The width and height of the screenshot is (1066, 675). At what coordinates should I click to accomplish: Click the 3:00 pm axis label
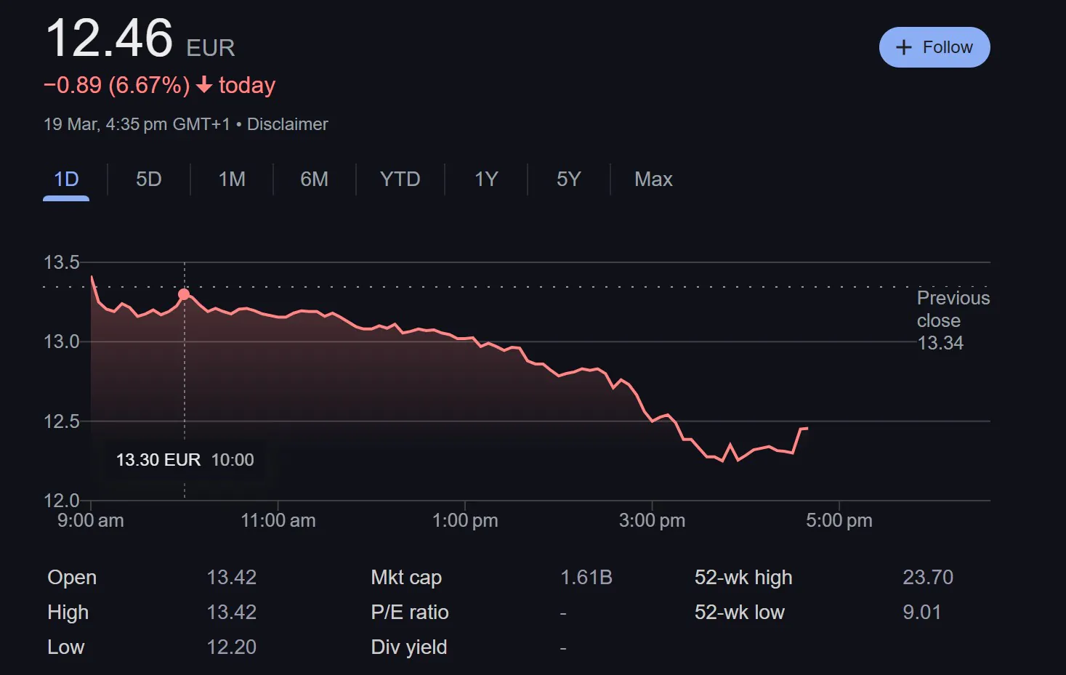(x=652, y=520)
